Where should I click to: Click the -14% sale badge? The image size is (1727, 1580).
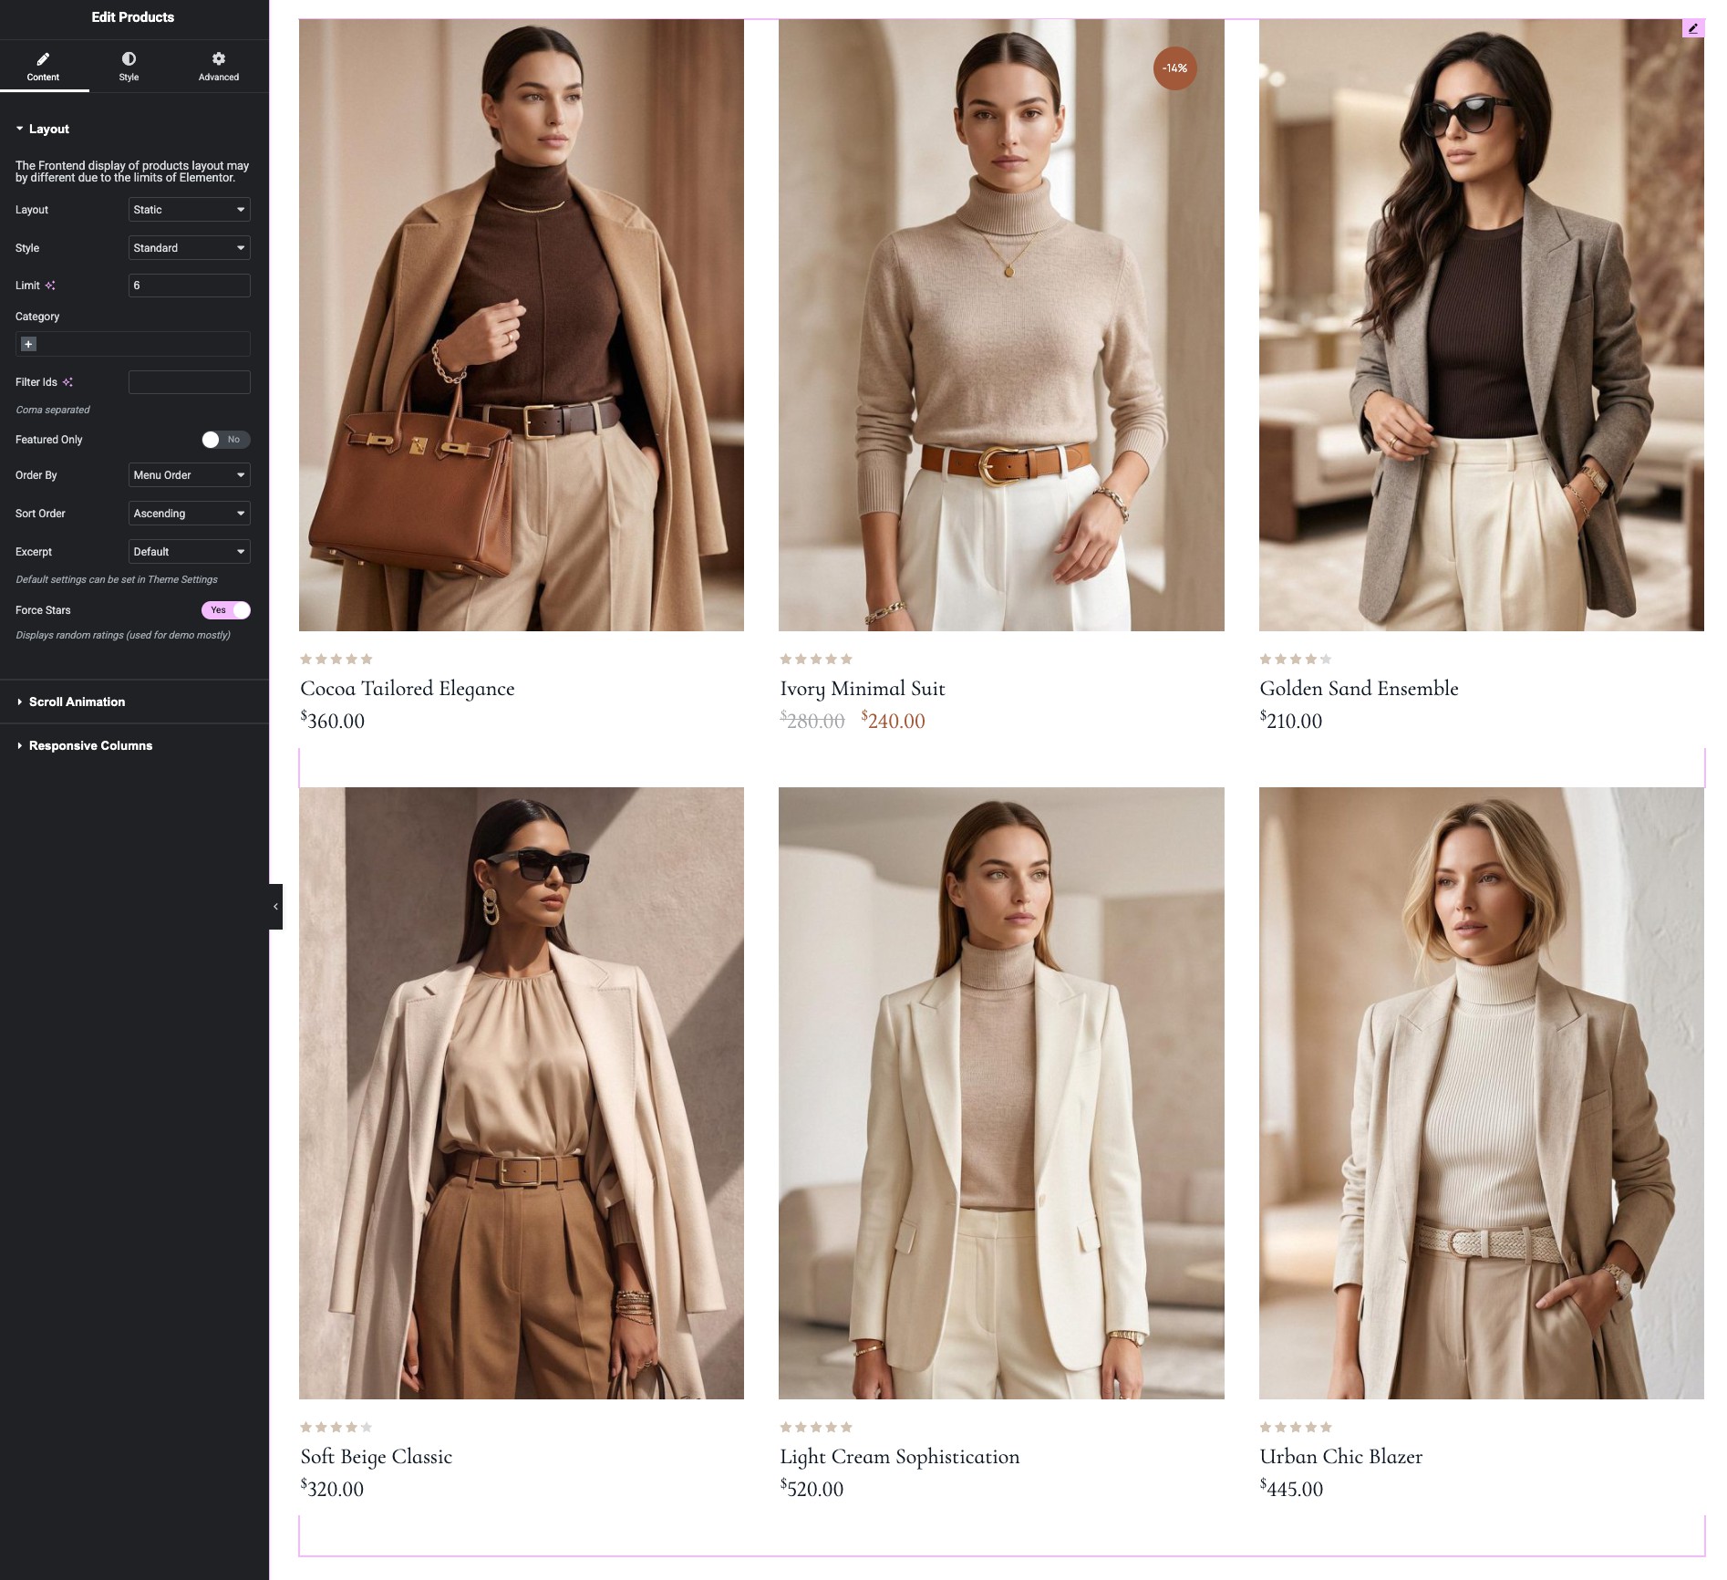1174,68
